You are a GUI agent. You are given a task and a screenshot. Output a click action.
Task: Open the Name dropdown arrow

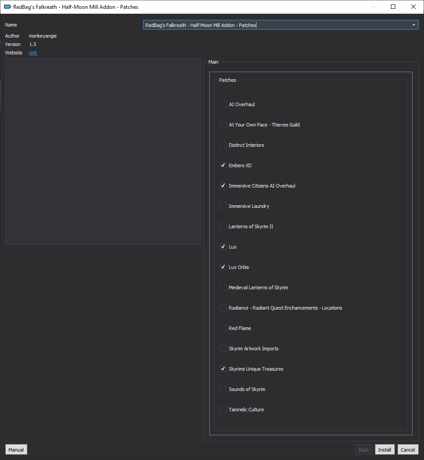pyautogui.click(x=413, y=25)
